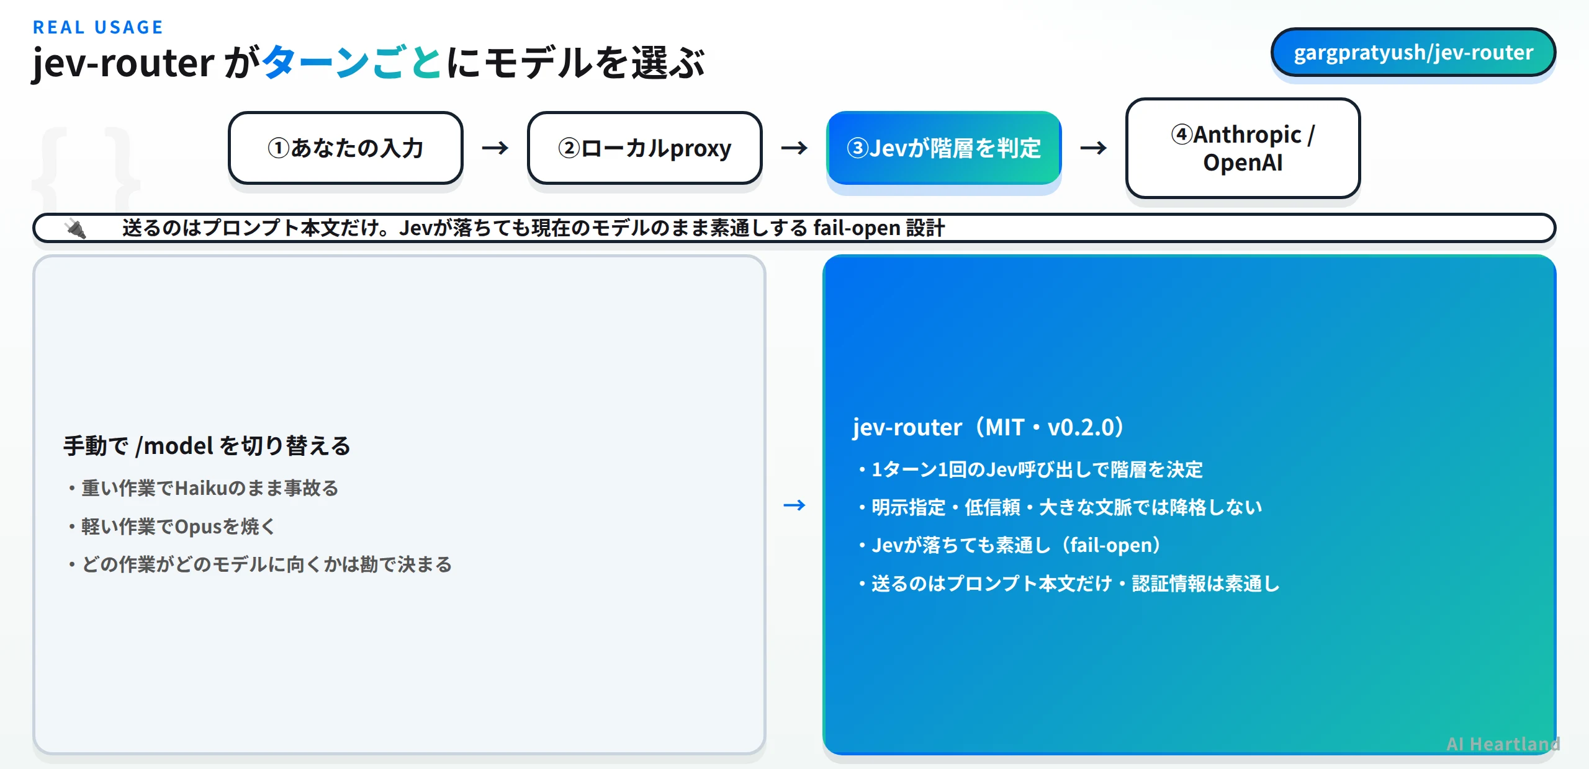Select the ①あなたの入力 step box
The height and width of the screenshot is (769, 1589).
346,148
